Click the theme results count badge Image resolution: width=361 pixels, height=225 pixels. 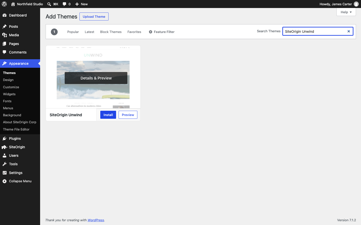click(x=54, y=32)
